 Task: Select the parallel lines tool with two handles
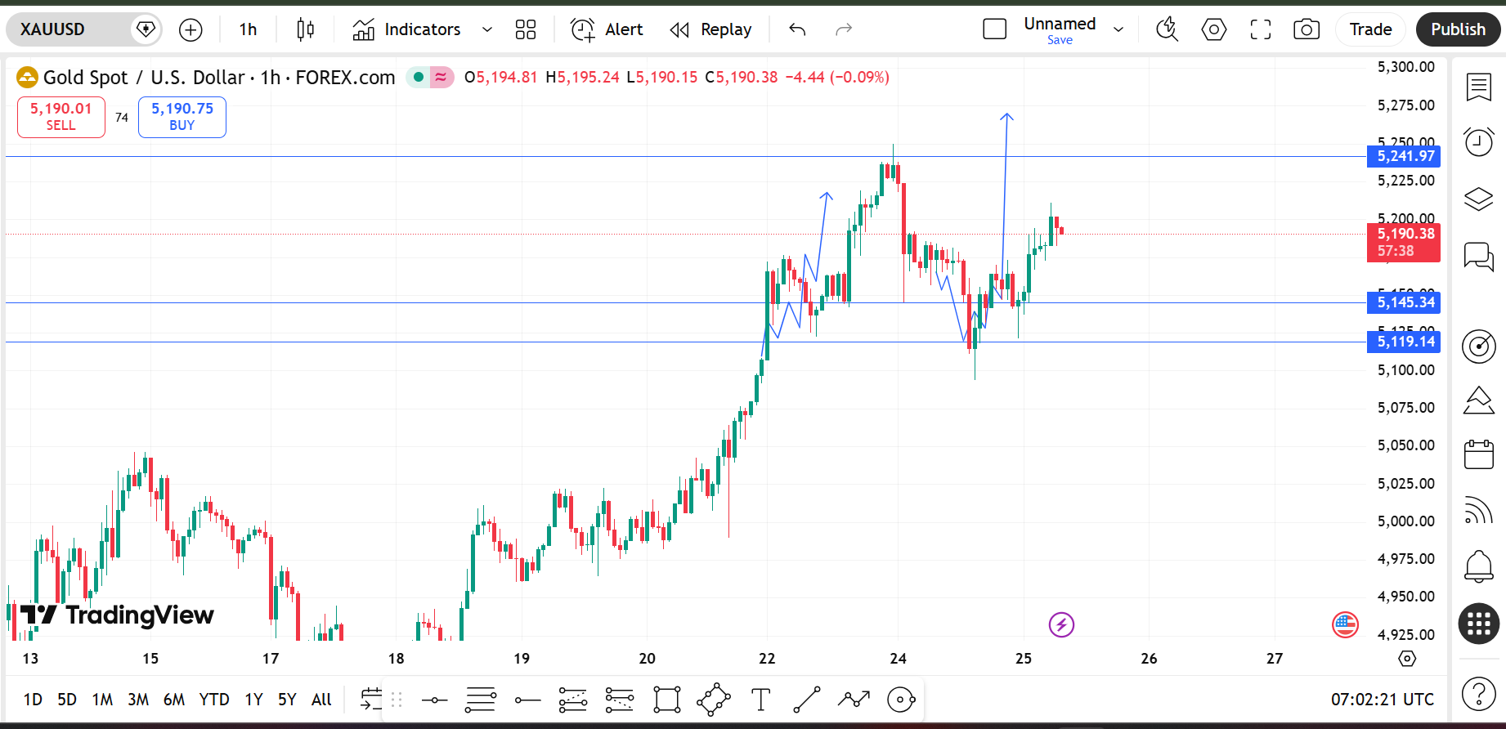481,700
